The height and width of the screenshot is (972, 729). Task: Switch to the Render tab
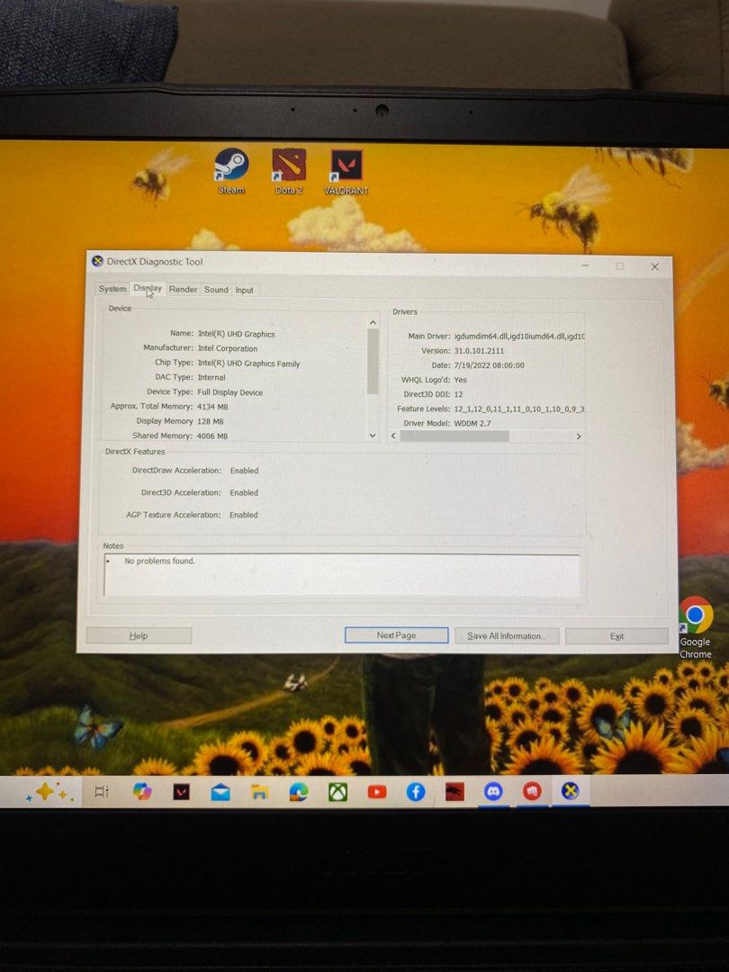[x=183, y=290]
